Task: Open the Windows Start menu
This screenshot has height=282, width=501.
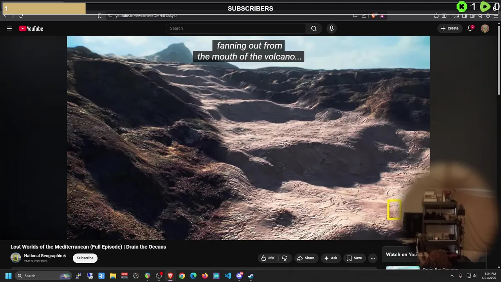Action: [x=8, y=276]
